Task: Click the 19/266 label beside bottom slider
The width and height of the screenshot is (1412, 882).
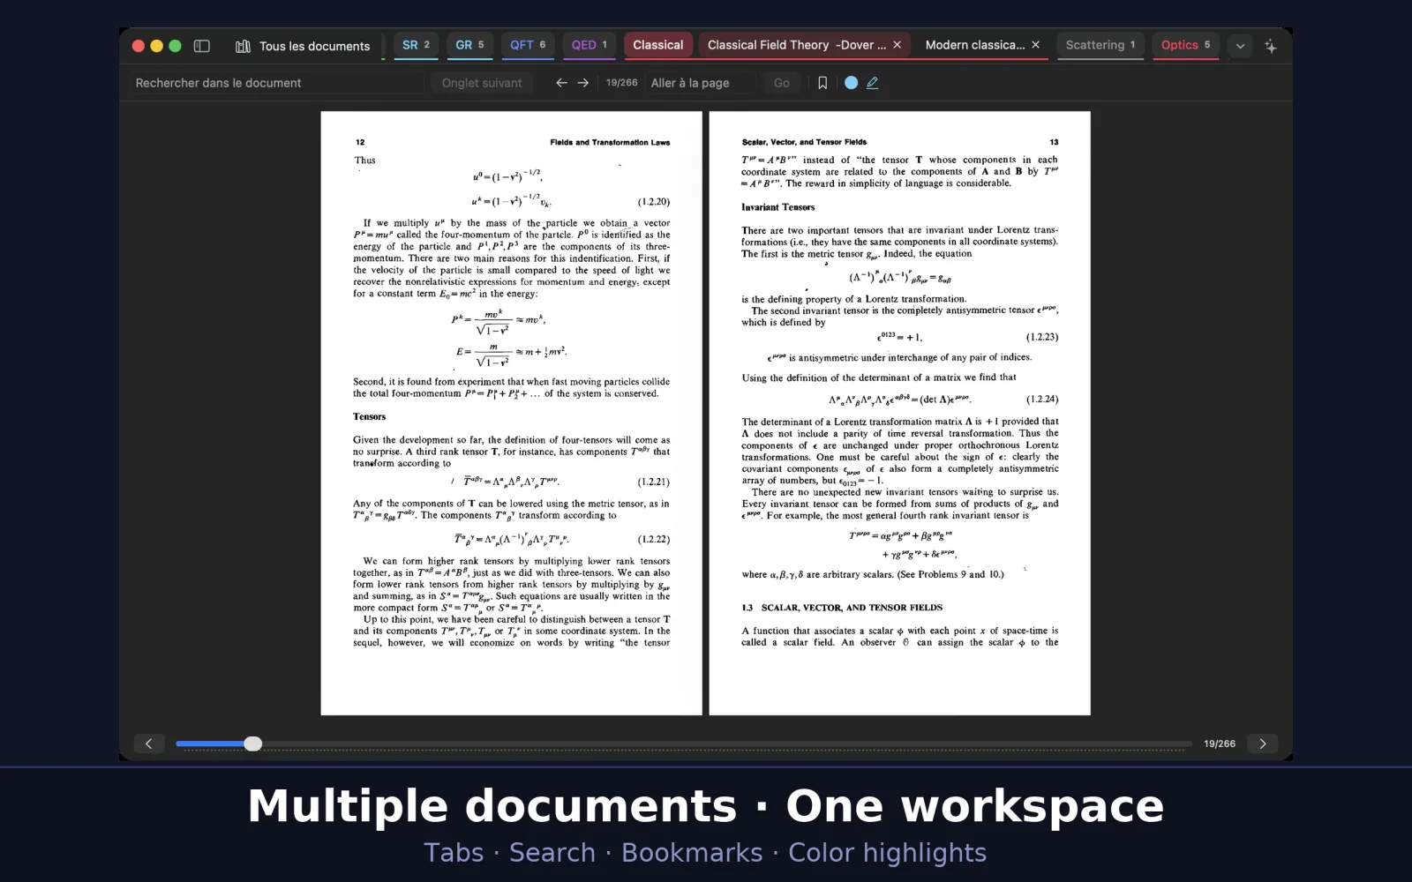Action: click(1220, 744)
